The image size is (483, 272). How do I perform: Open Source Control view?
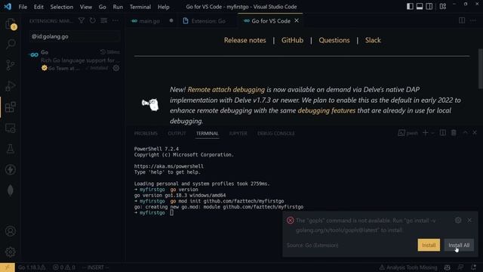click(x=11, y=65)
